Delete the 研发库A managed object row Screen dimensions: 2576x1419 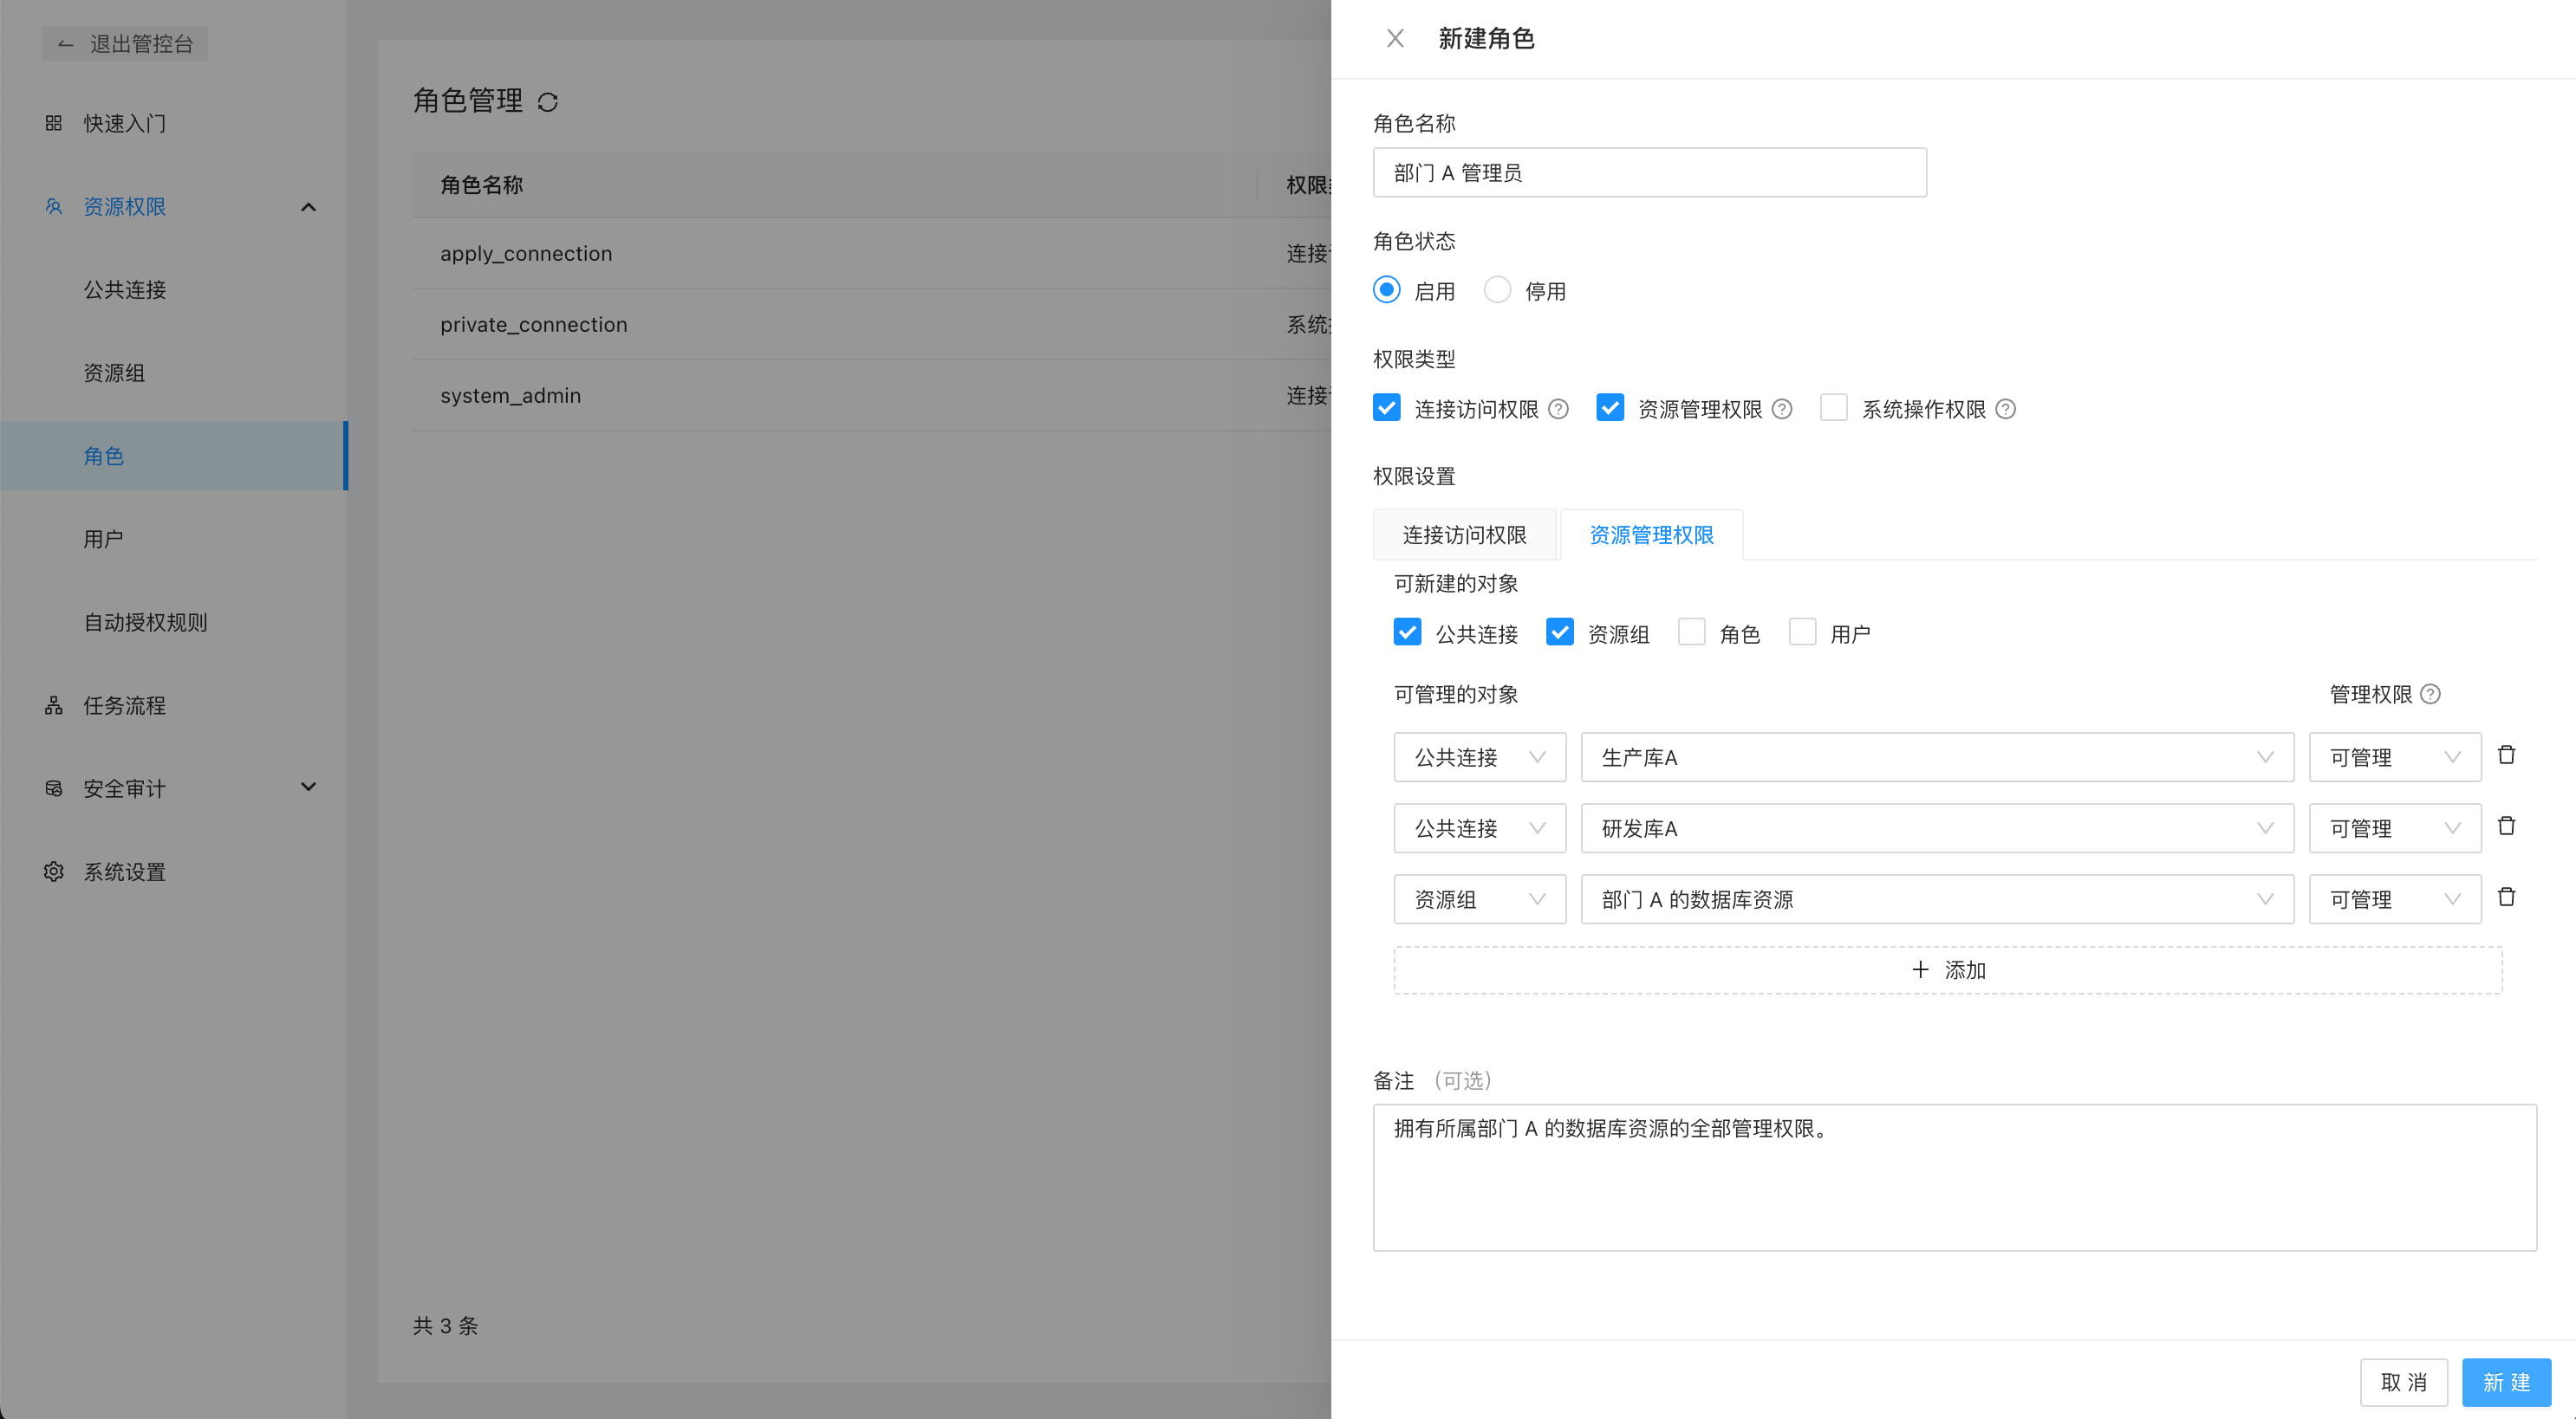tap(2506, 826)
